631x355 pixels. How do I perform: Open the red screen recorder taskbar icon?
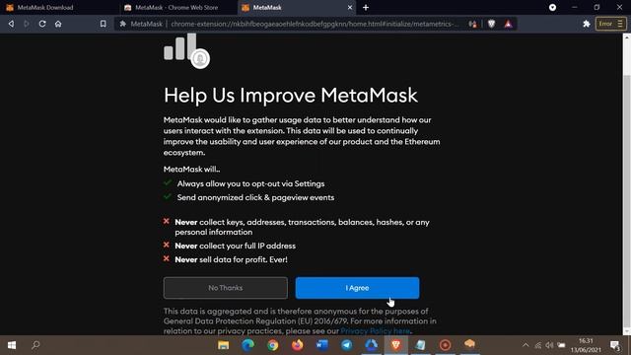pos(445,345)
